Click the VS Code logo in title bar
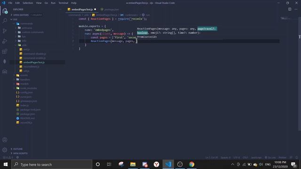This screenshot has height=169, width=301. point(3,3)
